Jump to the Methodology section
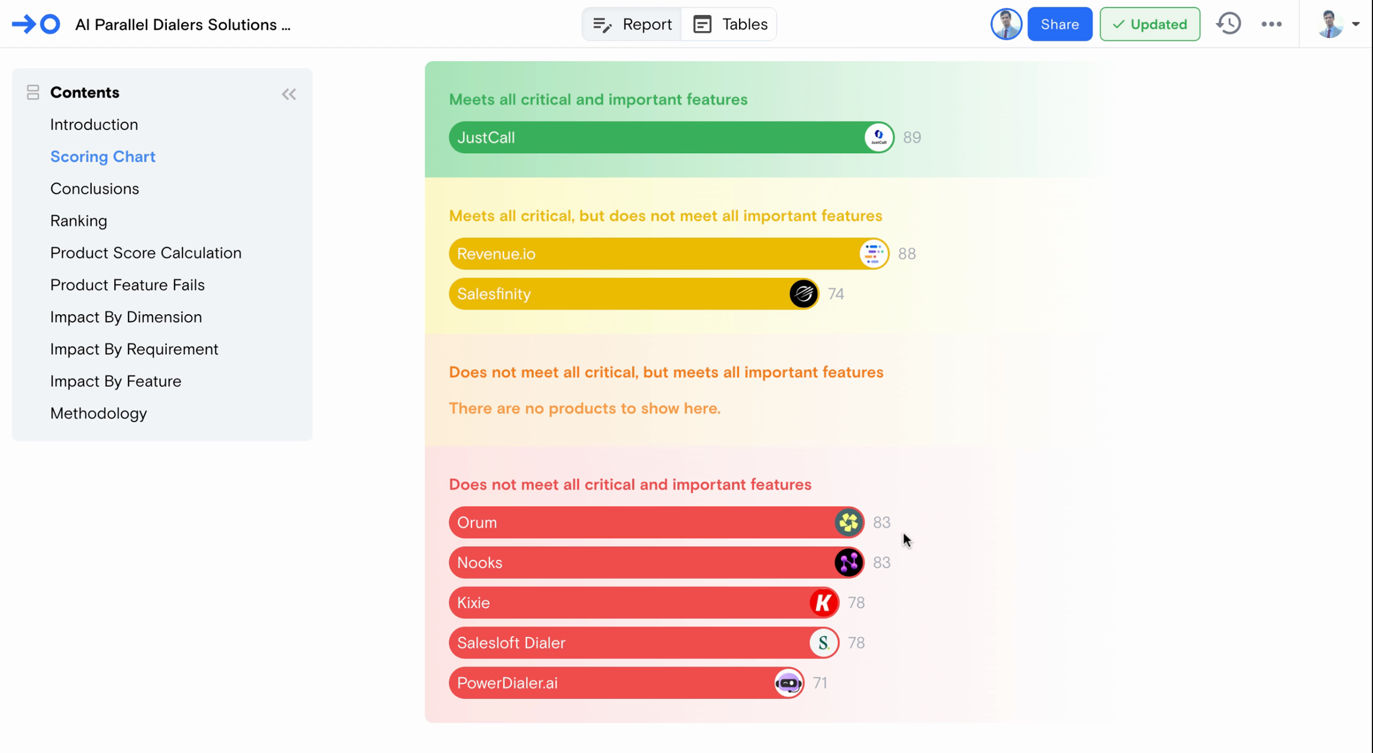The image size is (1373, 753). tap(98, 413)
